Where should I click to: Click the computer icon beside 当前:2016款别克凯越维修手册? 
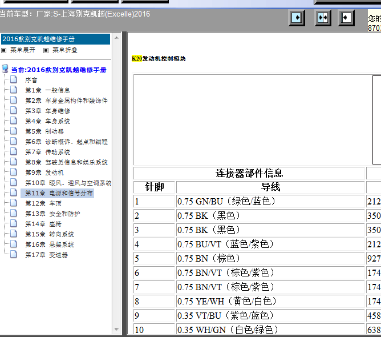(5, 69)
